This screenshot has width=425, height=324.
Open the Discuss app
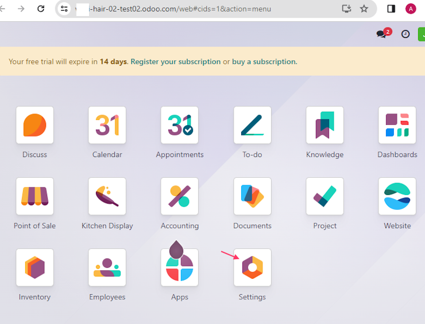pos(34,125)
